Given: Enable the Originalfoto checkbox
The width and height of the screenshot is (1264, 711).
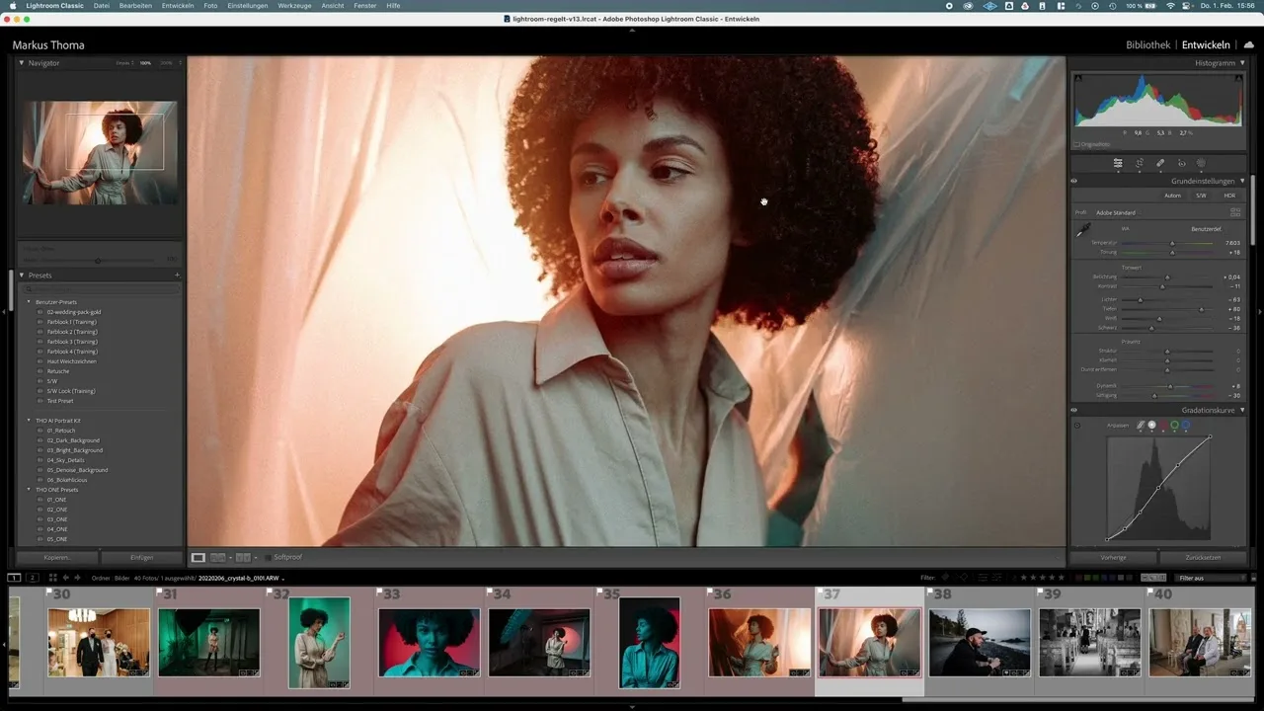Looking at the screenshot, I should pyautogui.click(x=1077, y=144).
